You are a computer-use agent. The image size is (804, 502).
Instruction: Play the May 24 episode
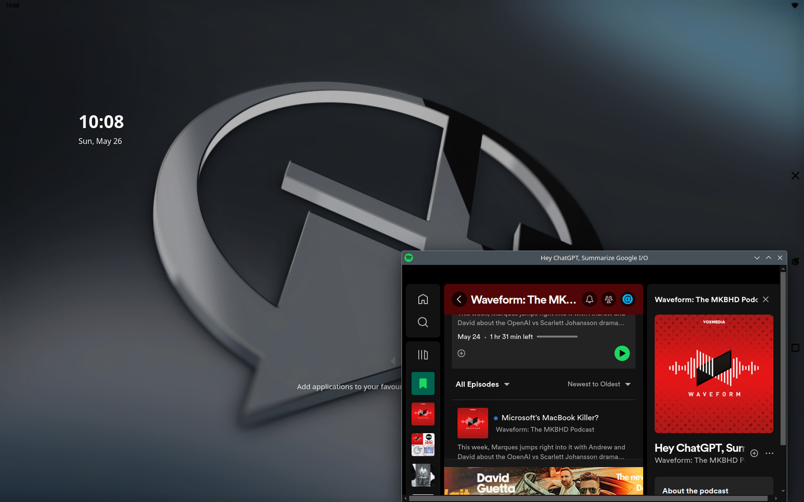622,353
